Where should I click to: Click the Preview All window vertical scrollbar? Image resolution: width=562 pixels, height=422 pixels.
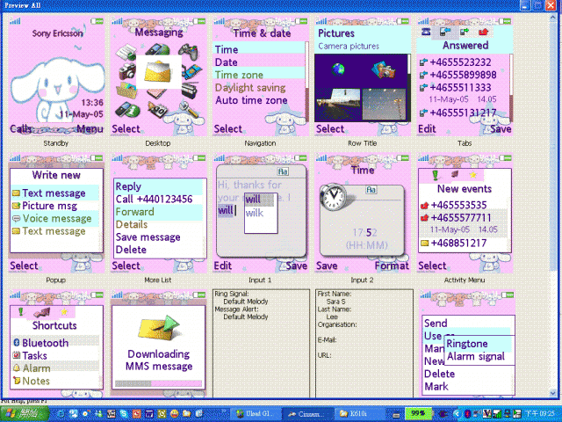tap(553, 205)
